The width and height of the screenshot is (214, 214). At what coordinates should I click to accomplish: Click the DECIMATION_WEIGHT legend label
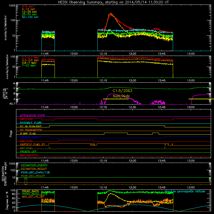coord(34,169)
